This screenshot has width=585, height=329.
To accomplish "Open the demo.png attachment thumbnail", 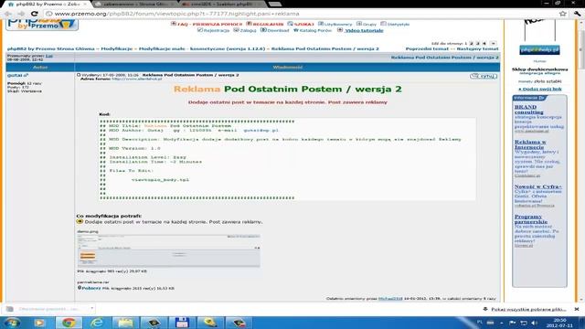I will 168,250.
